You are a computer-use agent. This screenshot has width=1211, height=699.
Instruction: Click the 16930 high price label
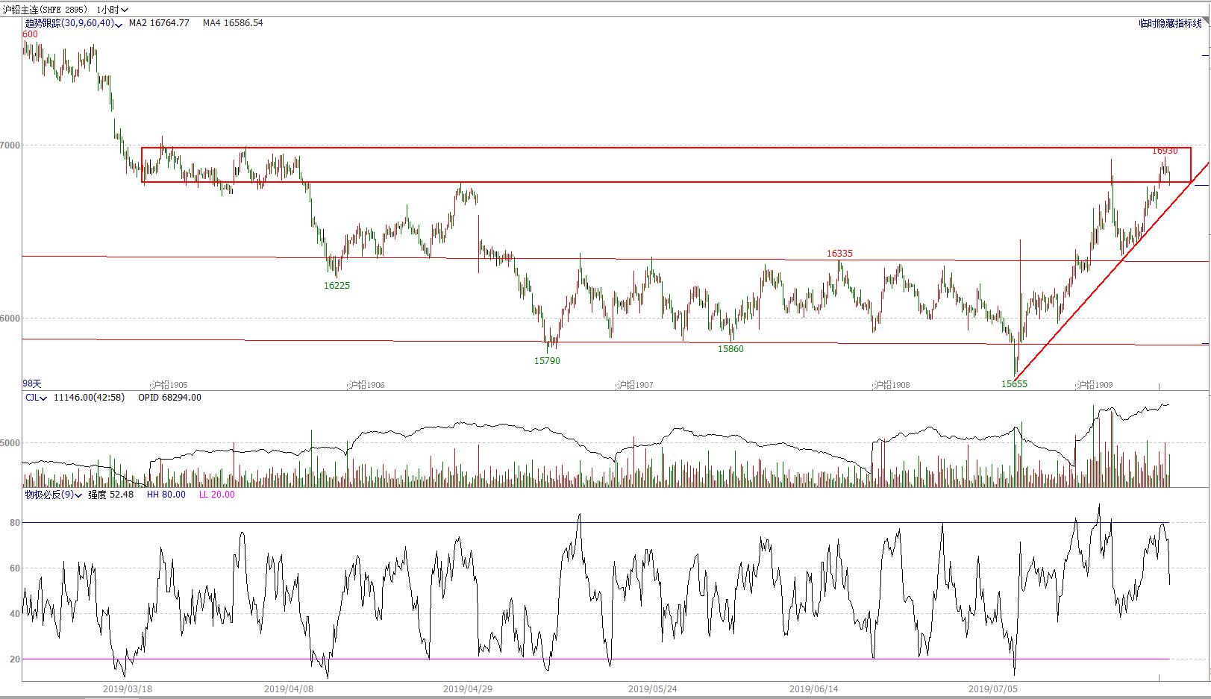pyautogui.click(x=1164, y=151)
